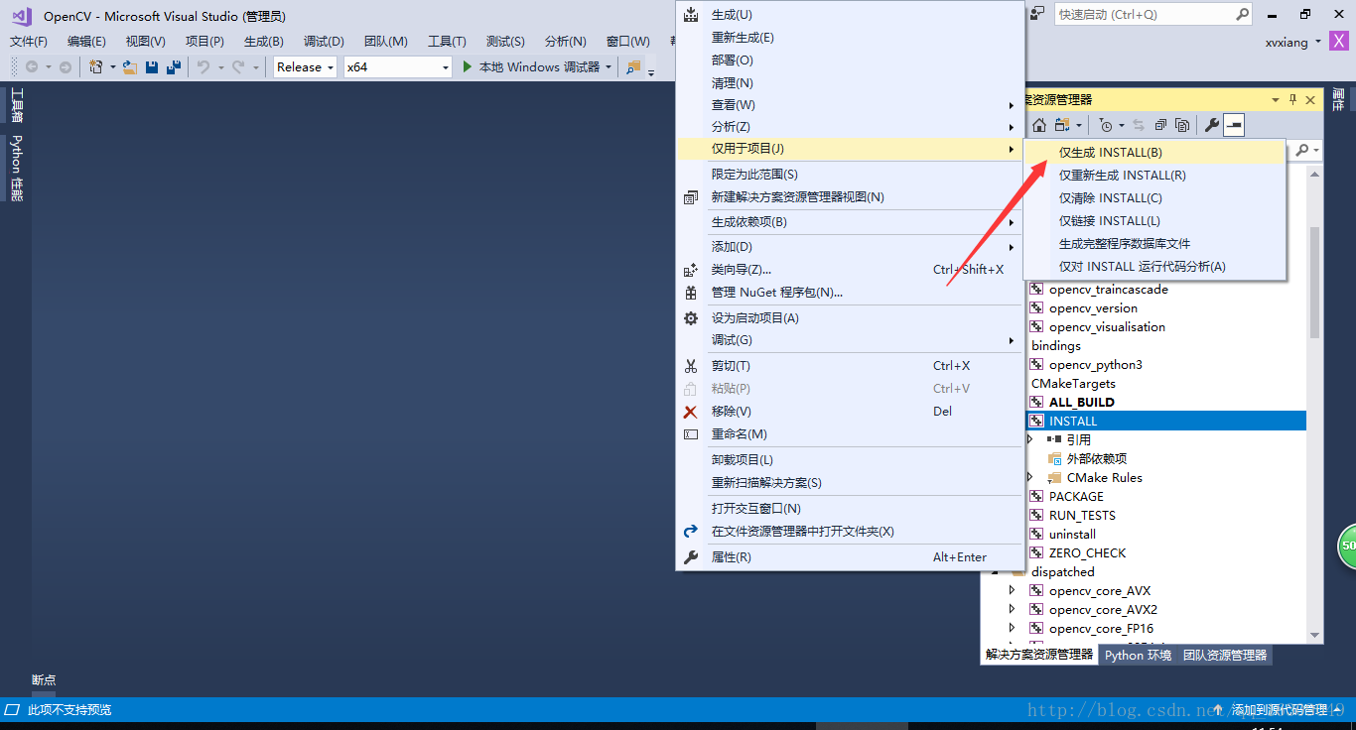
Task: Click the Solution Explorer Home icon
Action: [x=1039, y=125]
